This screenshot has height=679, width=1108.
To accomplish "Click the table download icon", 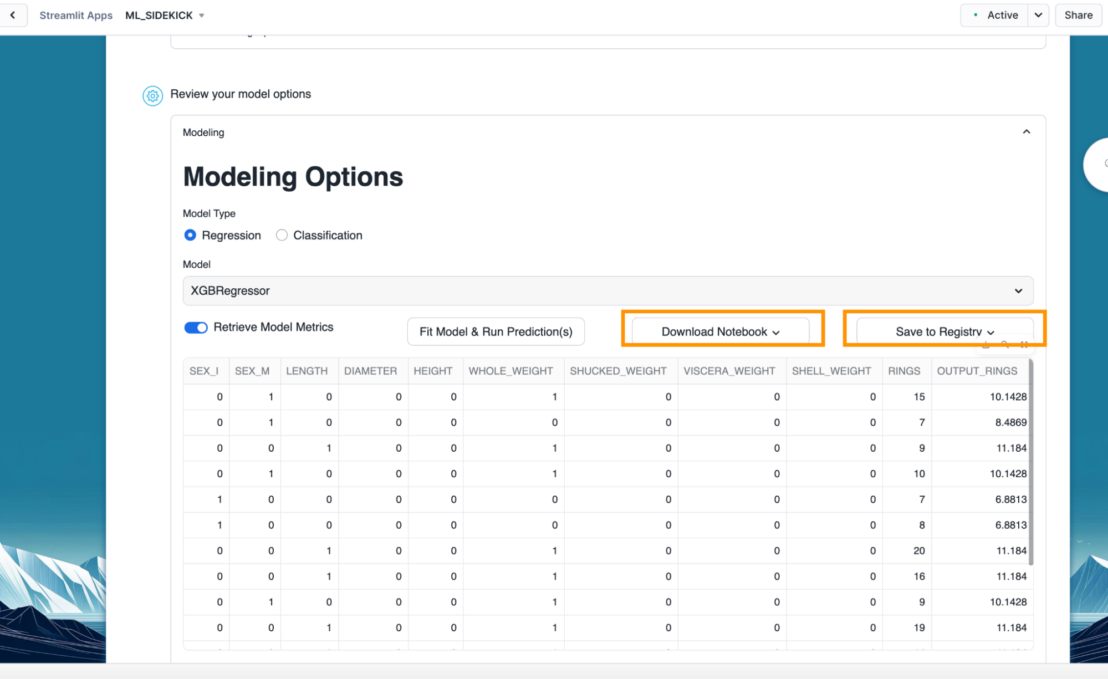I will coord(986,345).
